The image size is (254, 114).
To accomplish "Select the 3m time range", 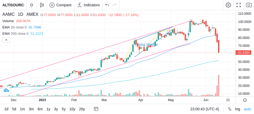I will 31,109.
